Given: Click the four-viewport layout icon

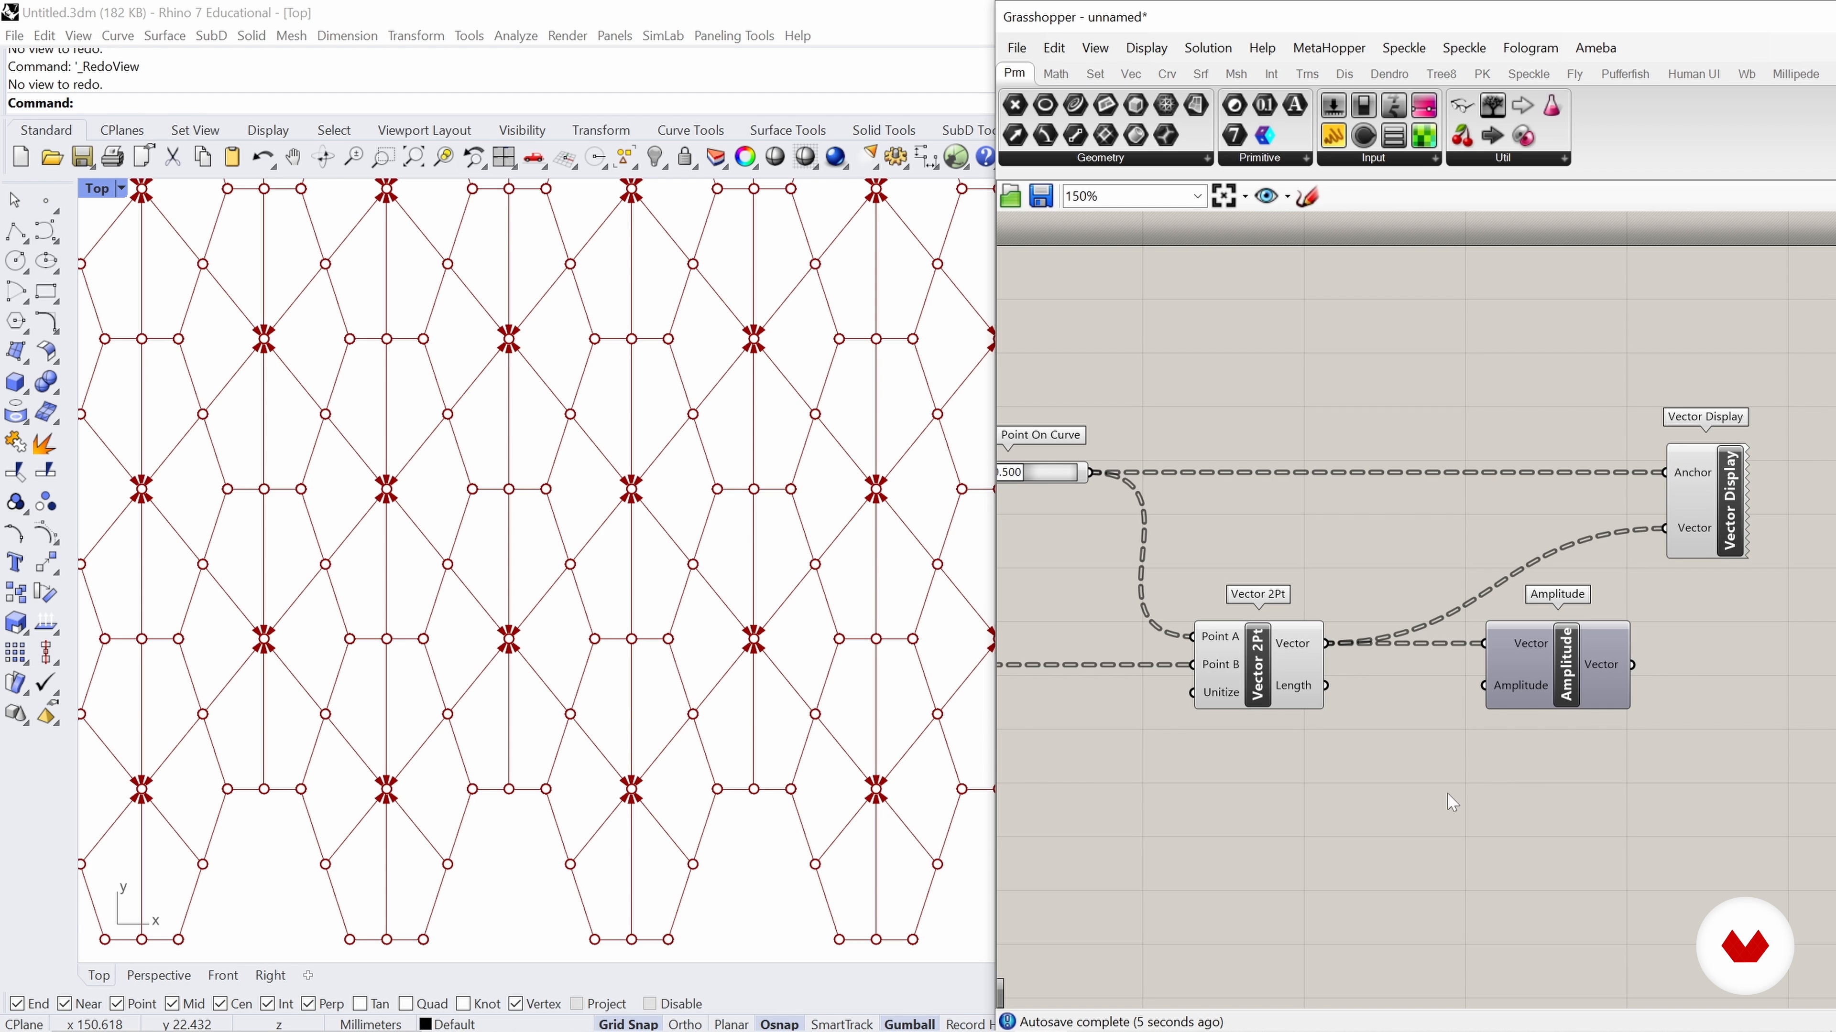Looking at the screenshot, I should coord(504,157).
